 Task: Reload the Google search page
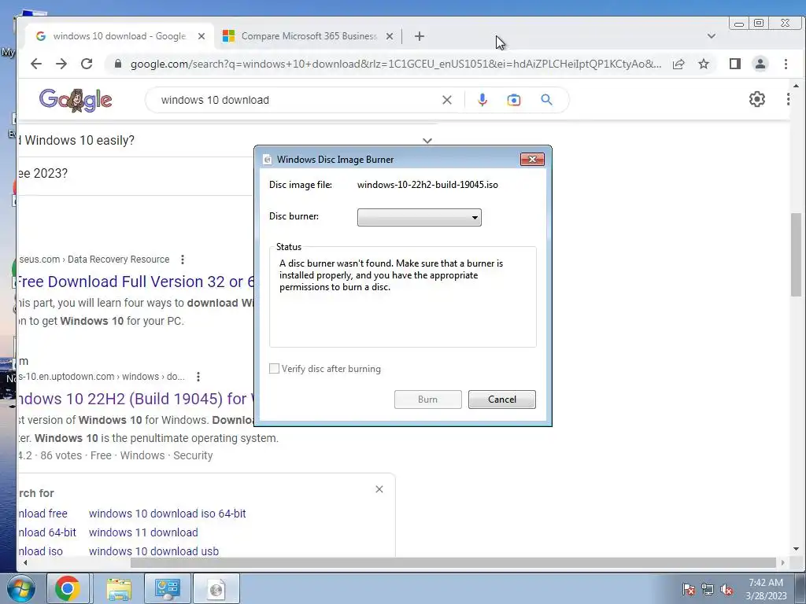point(87,64)
